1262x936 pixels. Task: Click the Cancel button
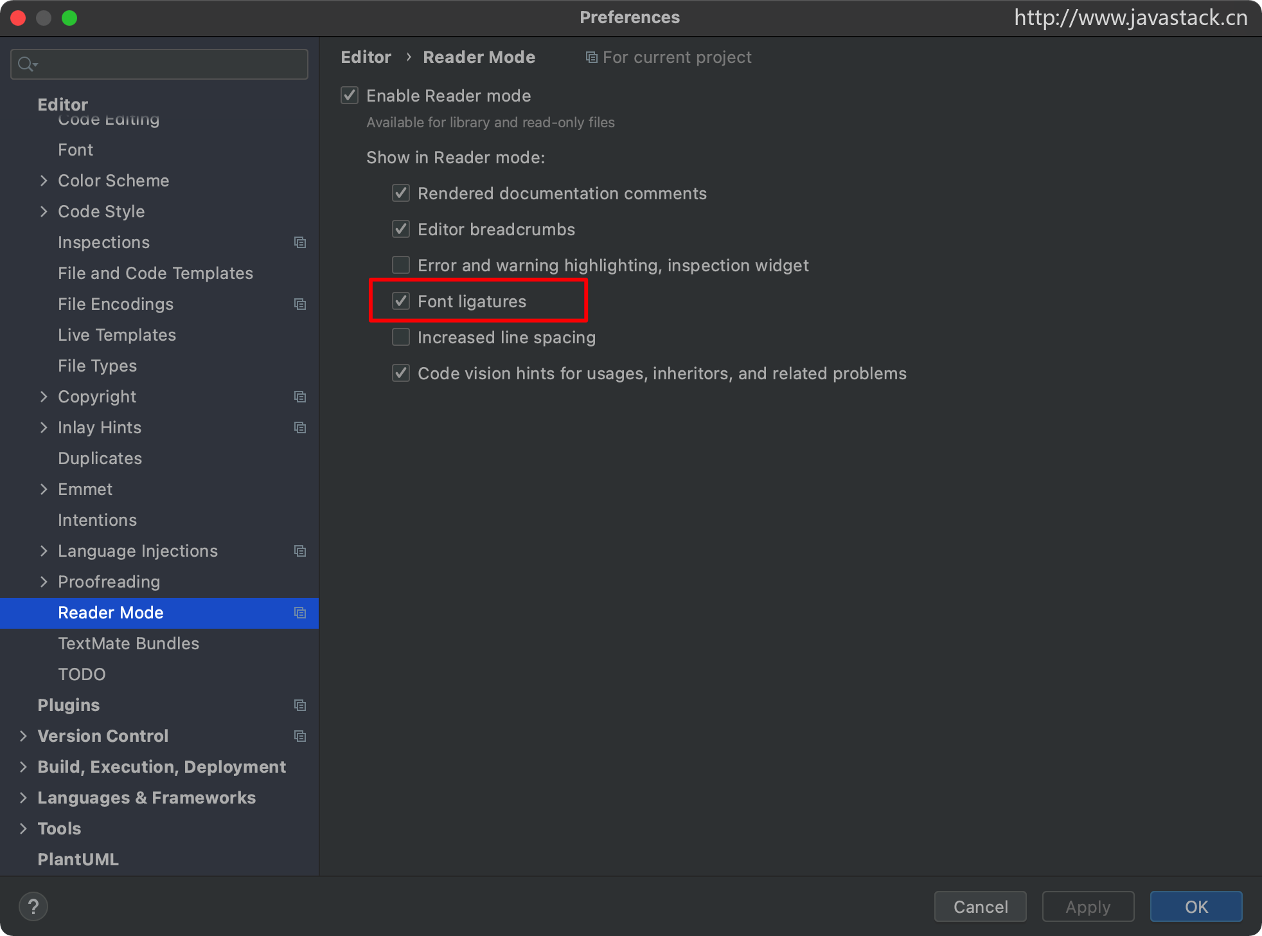980,907
